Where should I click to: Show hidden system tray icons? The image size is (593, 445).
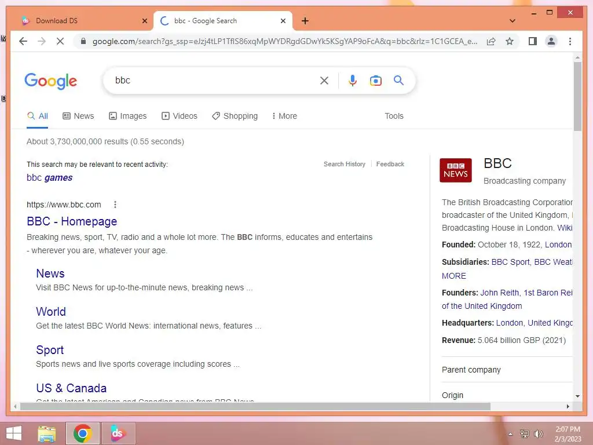pyautogui.click(x=510, y=434)
